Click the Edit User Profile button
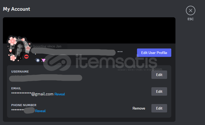 pos(154,53)
